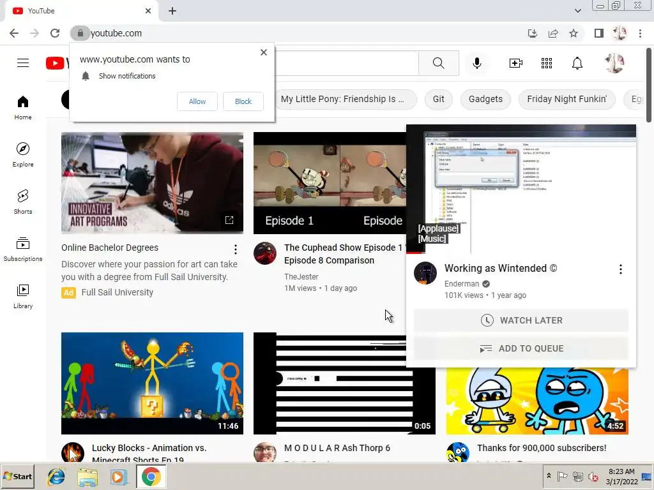Go to Home in the sidebar
The width and height of the screenshot is (654, 490).
[23, 107]
